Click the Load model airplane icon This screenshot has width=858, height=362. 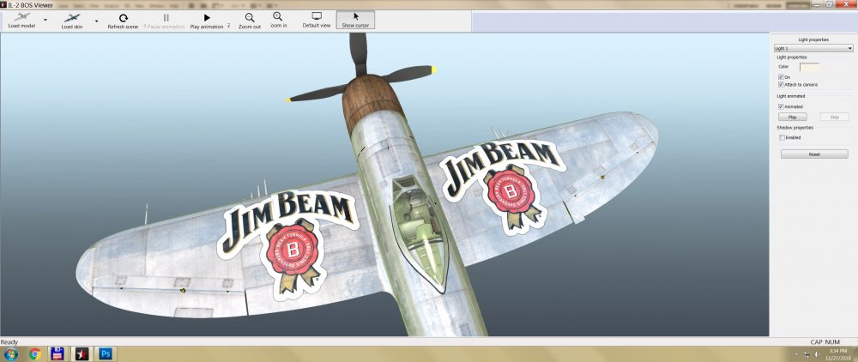pos(21,17)
